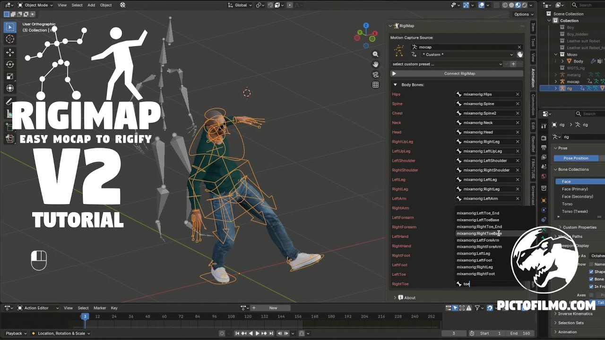Open the Add menu in viewport header
Screen dimensions: 605x340
pyautogui.click(x=91, y=5)
